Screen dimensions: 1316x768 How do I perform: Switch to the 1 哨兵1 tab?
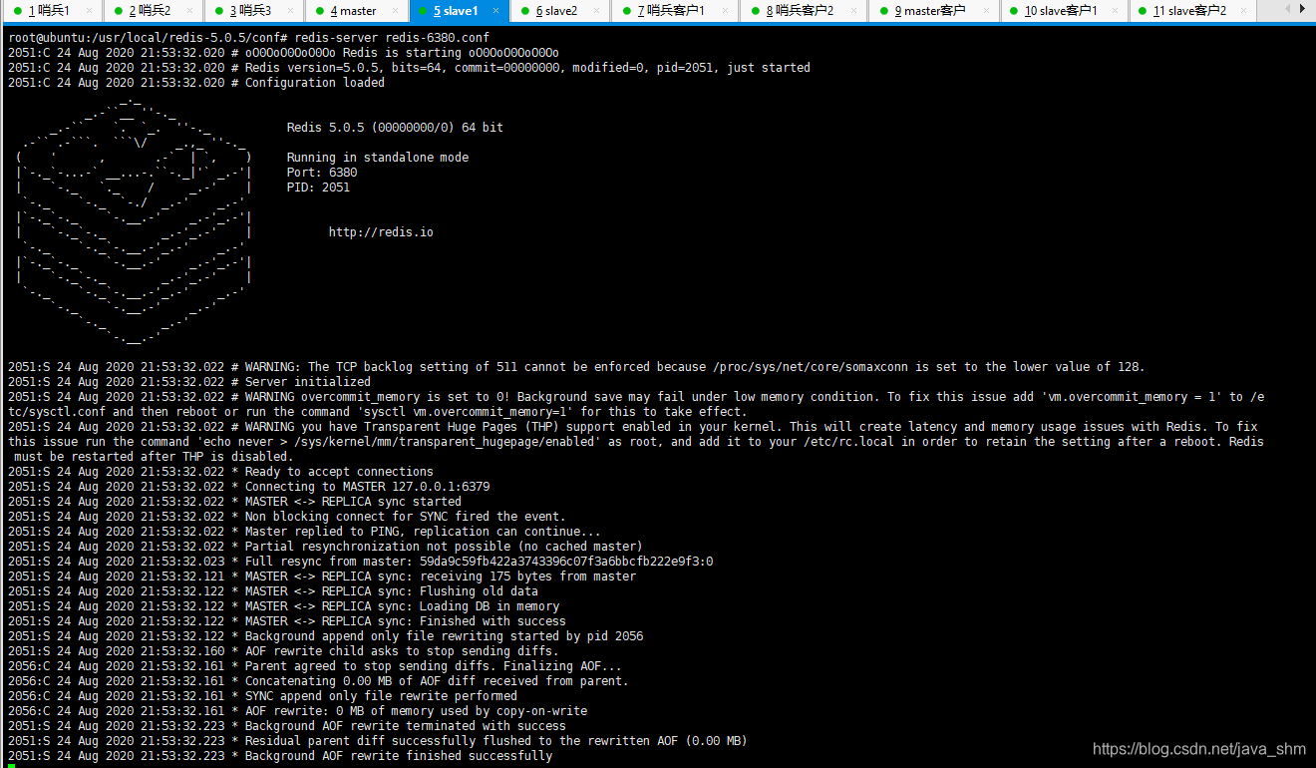(51, 11)
